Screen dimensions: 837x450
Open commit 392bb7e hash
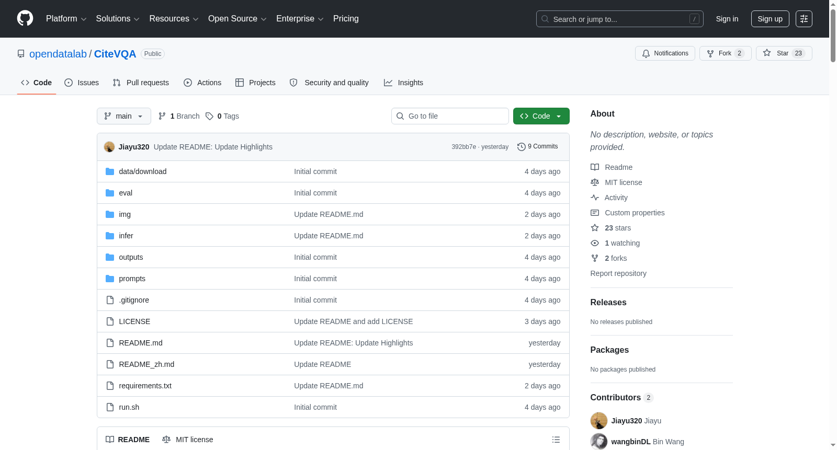tap(463, 147)
